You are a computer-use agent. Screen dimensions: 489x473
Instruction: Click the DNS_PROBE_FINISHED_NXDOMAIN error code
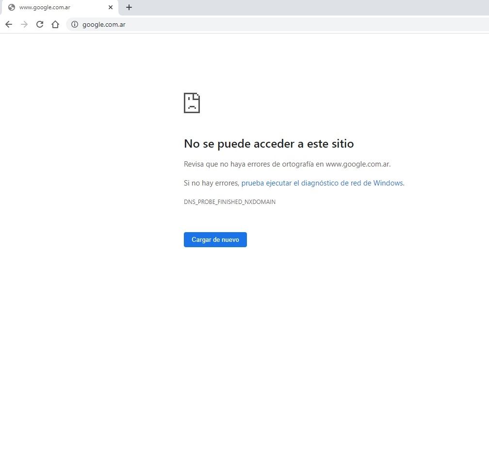[229, 202]
